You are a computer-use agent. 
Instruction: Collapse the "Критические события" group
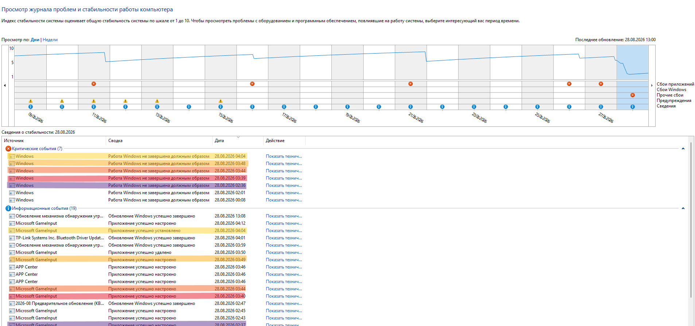[x=683, y=149]
